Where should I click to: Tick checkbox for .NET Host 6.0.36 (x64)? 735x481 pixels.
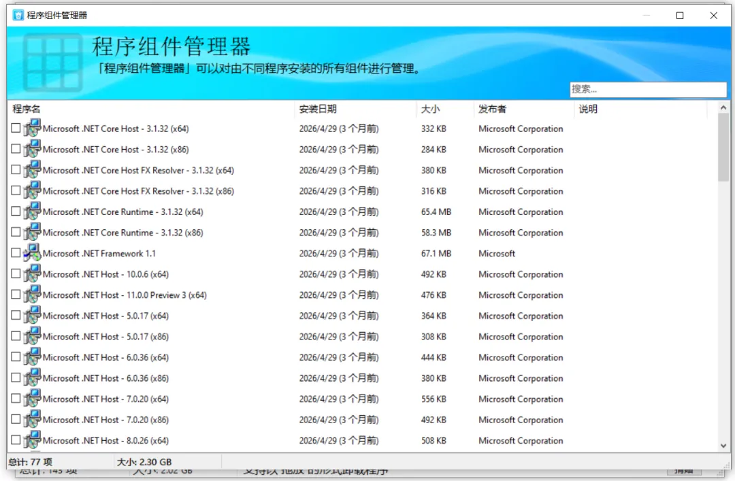coord(16,356)
